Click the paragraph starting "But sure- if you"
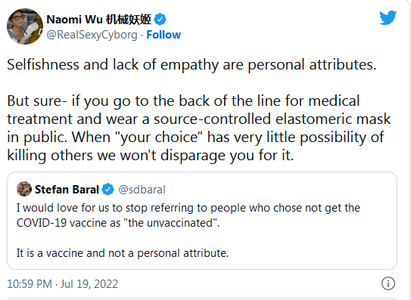 coord(199,128)
